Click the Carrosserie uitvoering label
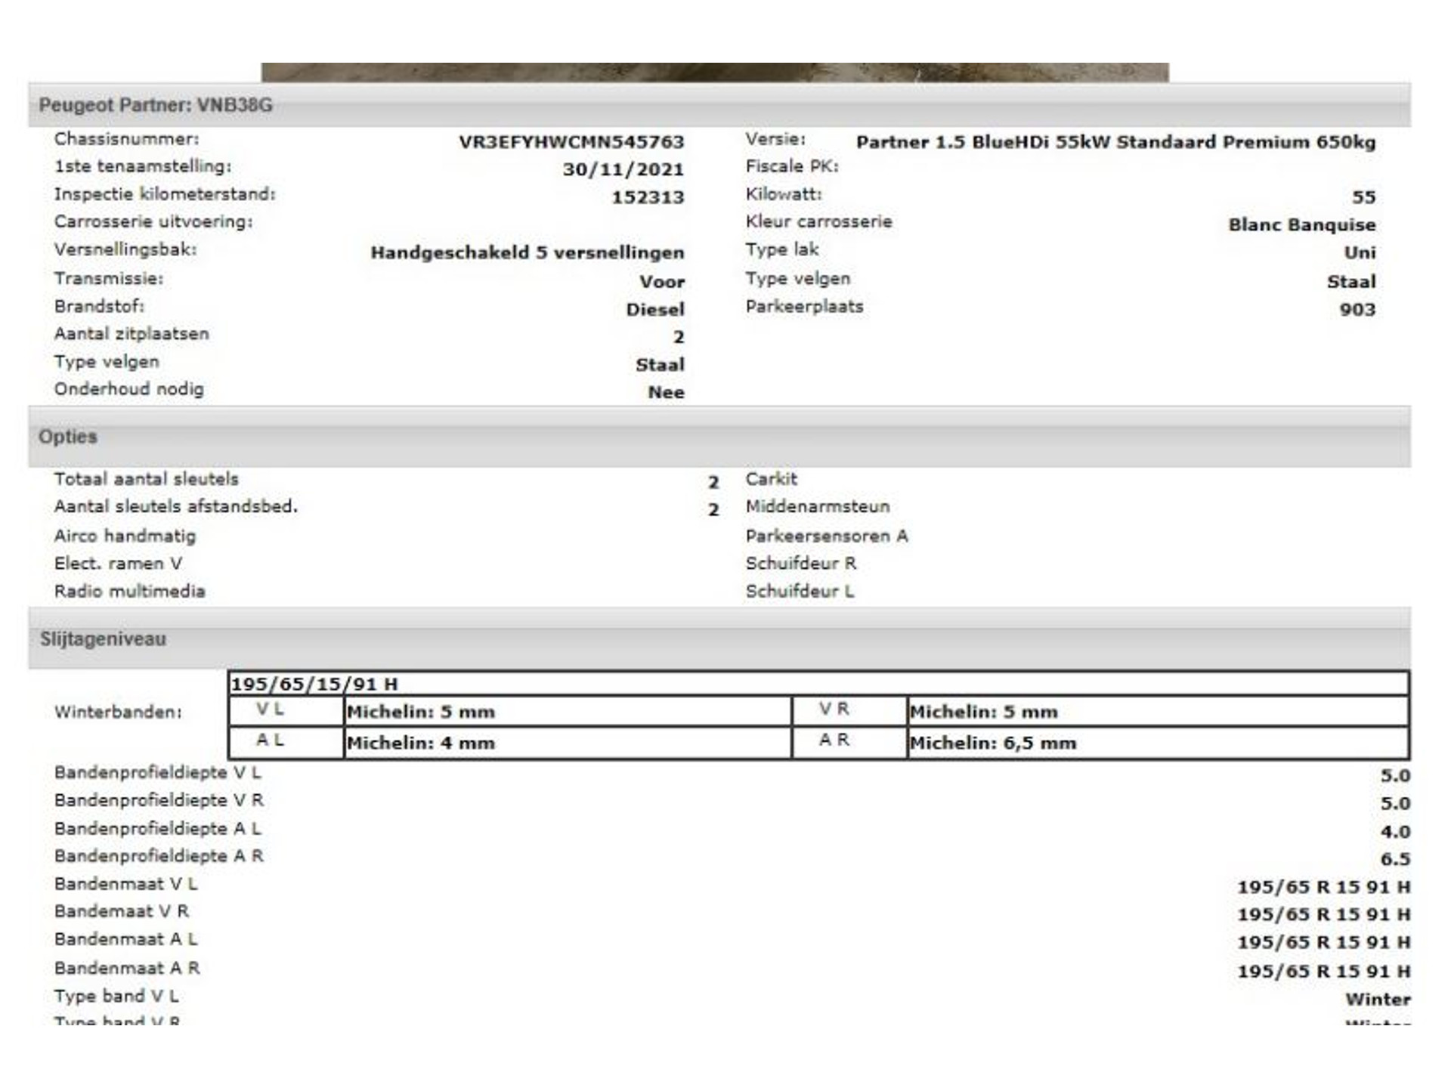 pyautogui.click(x=153, y=222)
